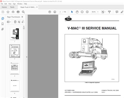Screen dimensions: 124x98
Task: Print the document using printer icon
Action: click(x=18, y=12)
